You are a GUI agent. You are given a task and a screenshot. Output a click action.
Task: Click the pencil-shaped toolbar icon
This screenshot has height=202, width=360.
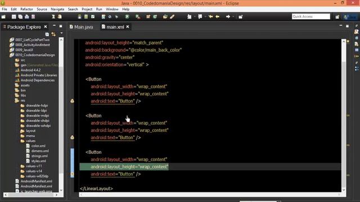point(172,17)
